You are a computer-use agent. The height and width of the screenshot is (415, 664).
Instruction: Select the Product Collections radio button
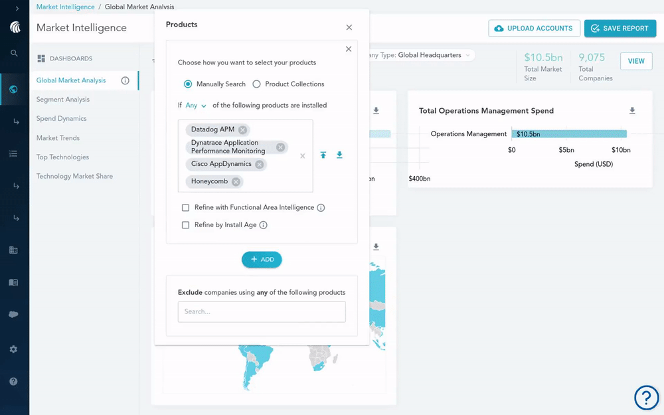tap(256, 84)
